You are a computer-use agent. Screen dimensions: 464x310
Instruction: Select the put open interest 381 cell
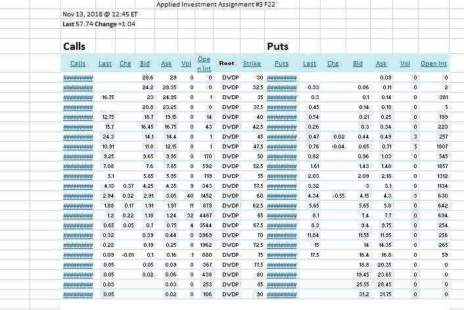coord(444,97)
